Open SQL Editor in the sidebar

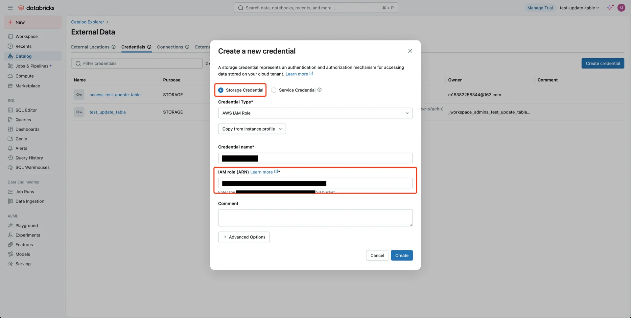tap(33, 110)
